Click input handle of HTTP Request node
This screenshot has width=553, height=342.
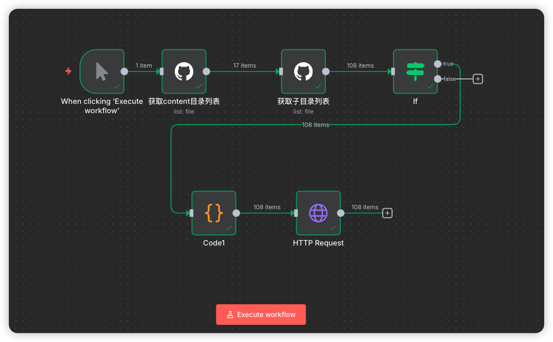(x=296, y=213)
